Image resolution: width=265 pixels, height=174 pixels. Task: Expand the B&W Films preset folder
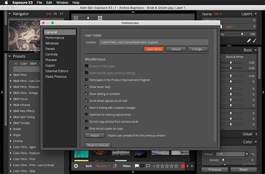point(11,75)
